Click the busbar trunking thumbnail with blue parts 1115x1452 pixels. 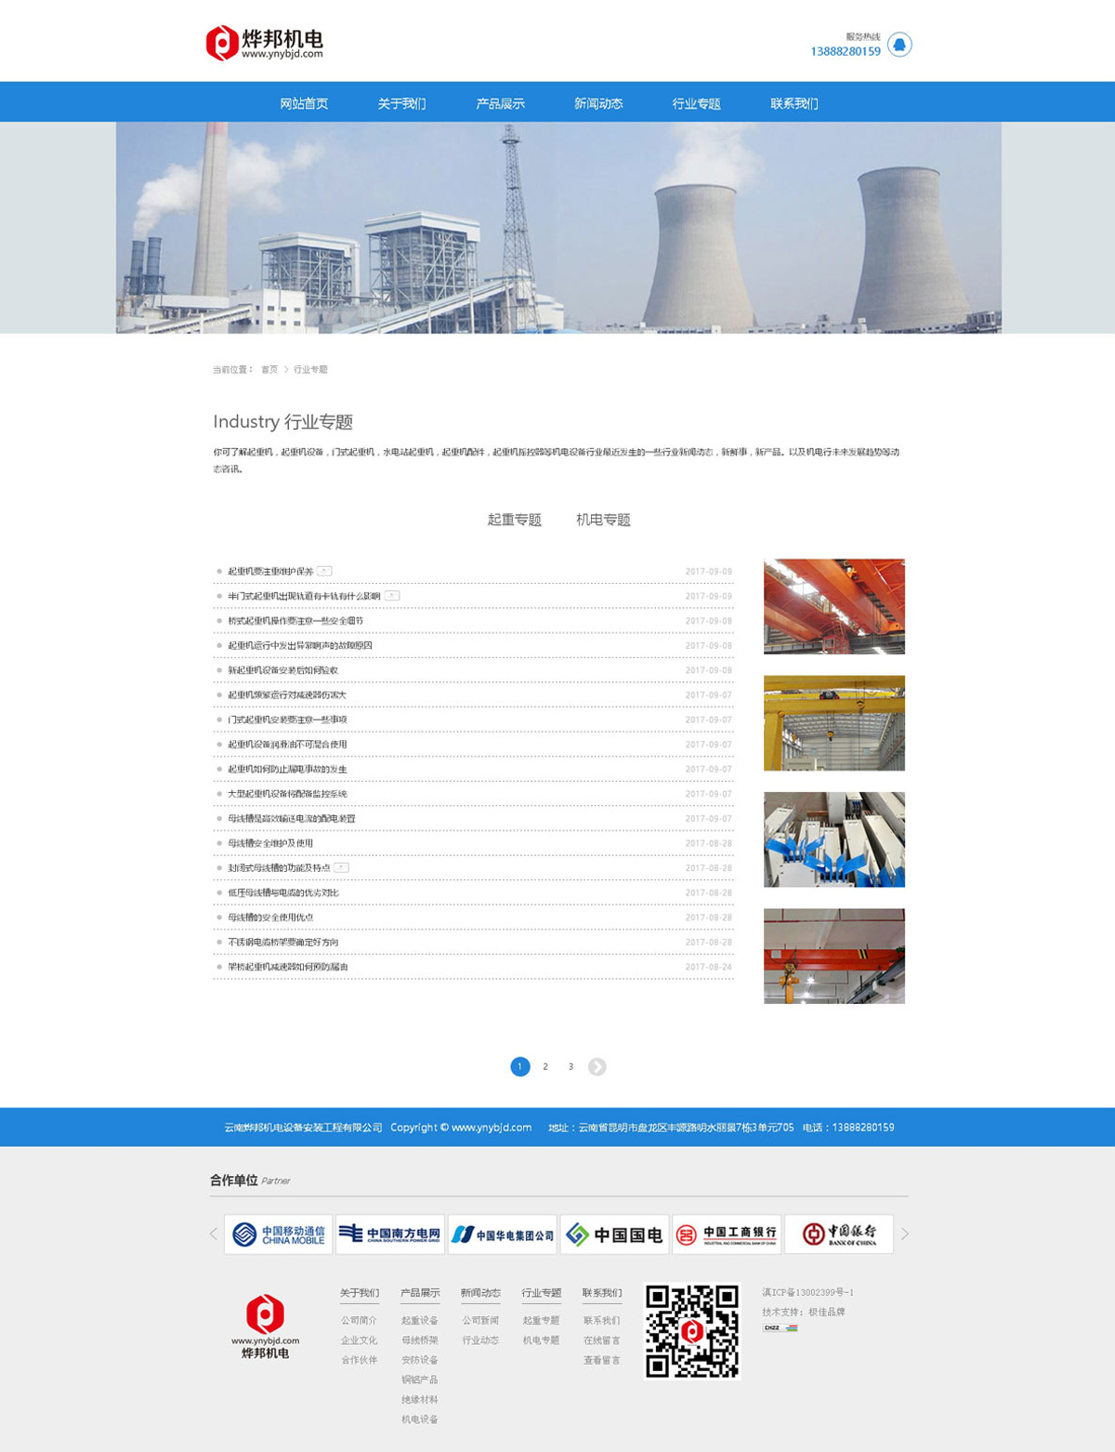(x=833, y=839)
